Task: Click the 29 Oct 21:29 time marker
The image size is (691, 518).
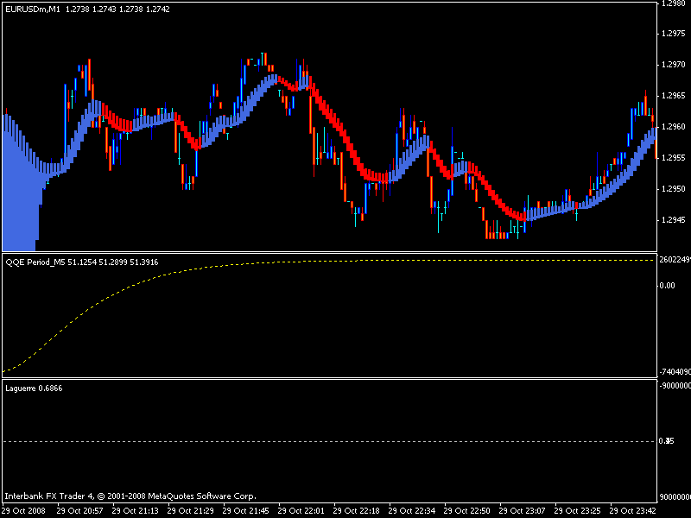Action: click(x=190, y=511)
